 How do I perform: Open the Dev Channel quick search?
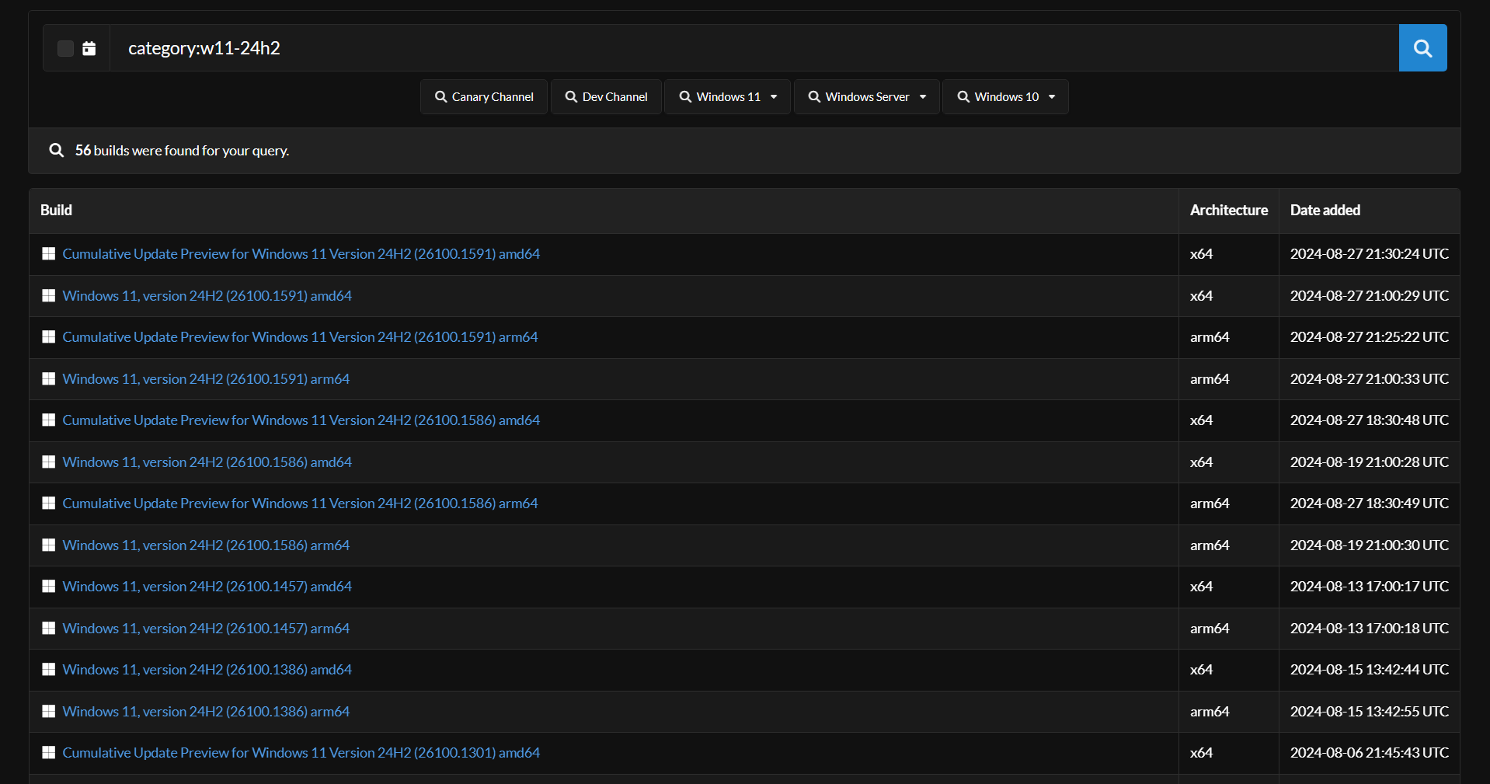[x=606, y=97]
